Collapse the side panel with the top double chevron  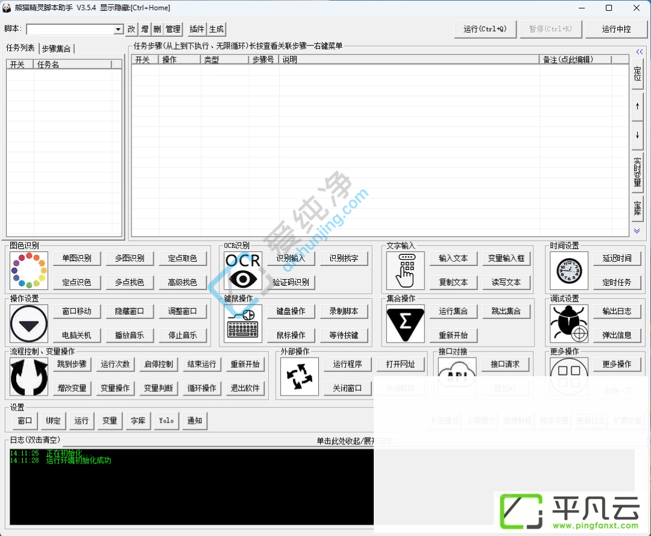point(639,52)
